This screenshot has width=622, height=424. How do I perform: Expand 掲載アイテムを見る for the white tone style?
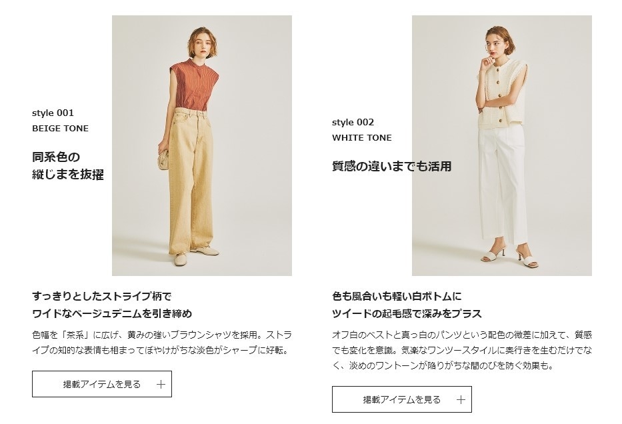pyautogui.click(x=402, y=399)
